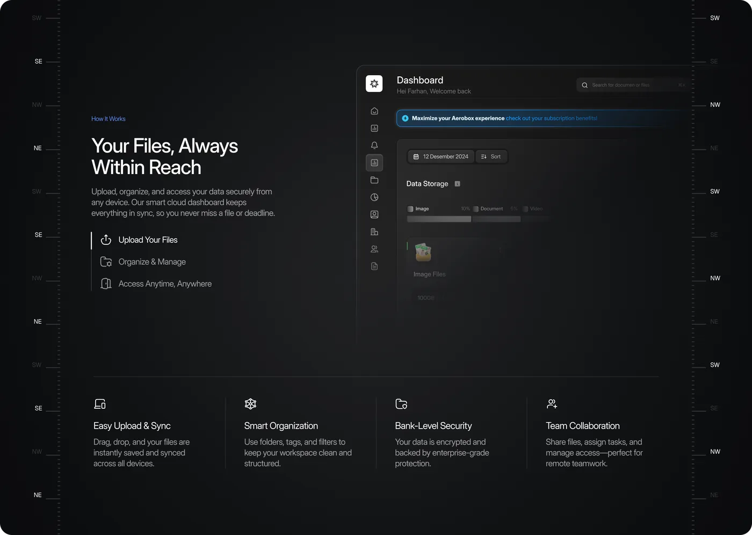The image size is (752, 535).
Task: Click the Aerobox logo in the dashboard sidebar
Action: pos(374,83)
